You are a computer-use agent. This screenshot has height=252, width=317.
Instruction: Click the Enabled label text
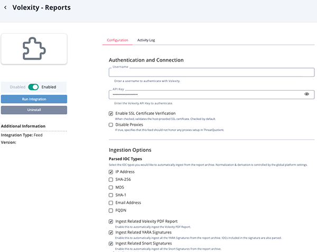49,87
